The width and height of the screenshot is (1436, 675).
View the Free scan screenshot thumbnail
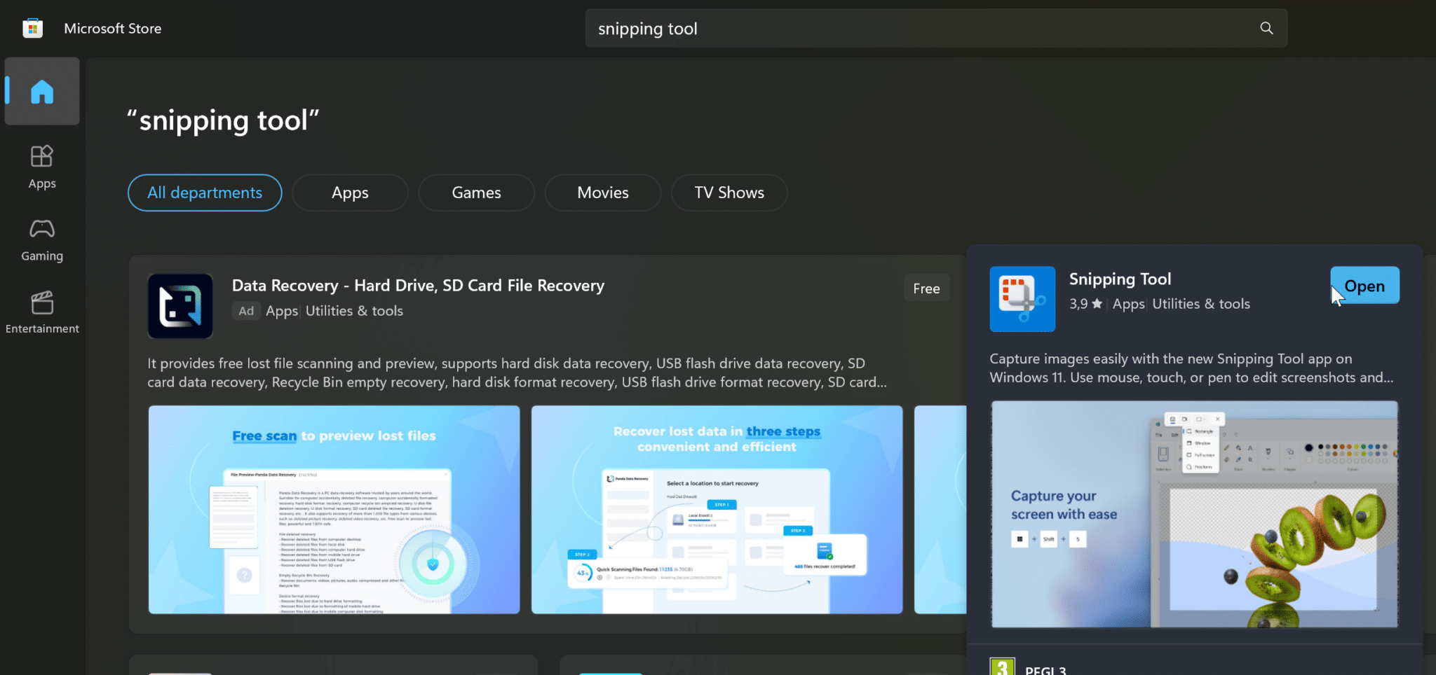tap(334, 509)
